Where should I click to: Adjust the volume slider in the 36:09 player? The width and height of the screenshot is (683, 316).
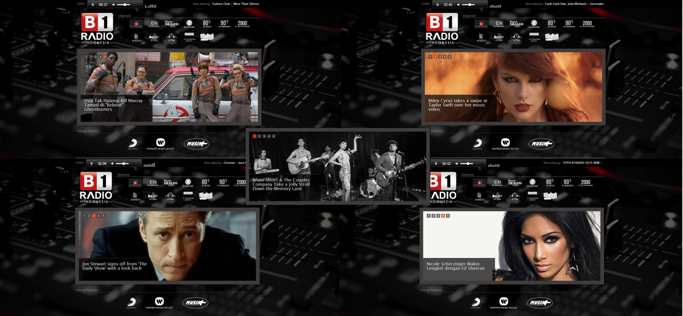point(122,163)
